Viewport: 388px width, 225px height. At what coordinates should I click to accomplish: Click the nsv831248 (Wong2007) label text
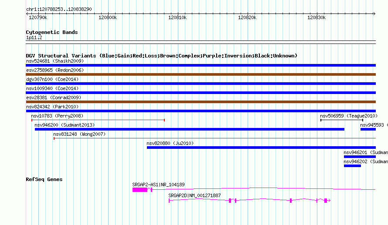point(79,134)
